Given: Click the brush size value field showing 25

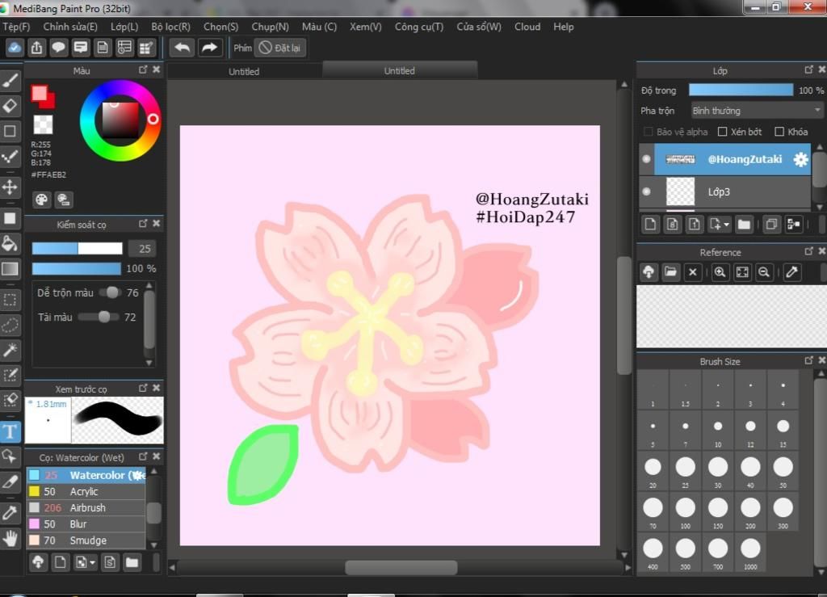Looking at the screenshot, I should pyautogui.click(x=143, y=249).
